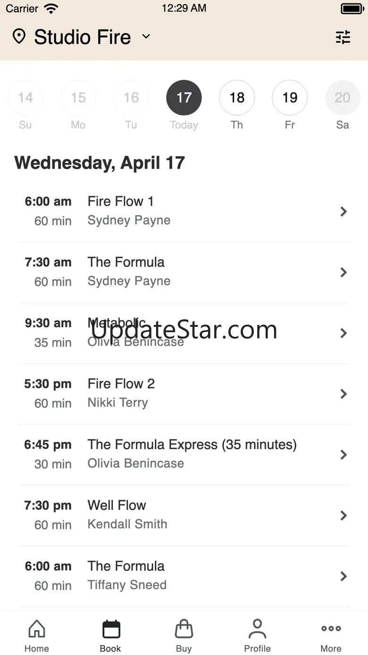
Task: Open the Buy shopping bag tab
Action: [184, 636]
